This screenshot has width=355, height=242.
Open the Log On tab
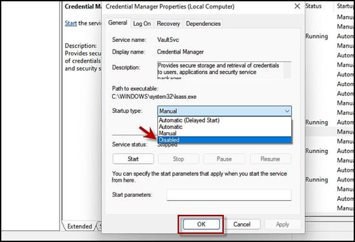[142, 23]
